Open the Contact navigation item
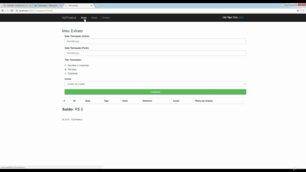This screenshot has width=306, height=172. point(106,18)
